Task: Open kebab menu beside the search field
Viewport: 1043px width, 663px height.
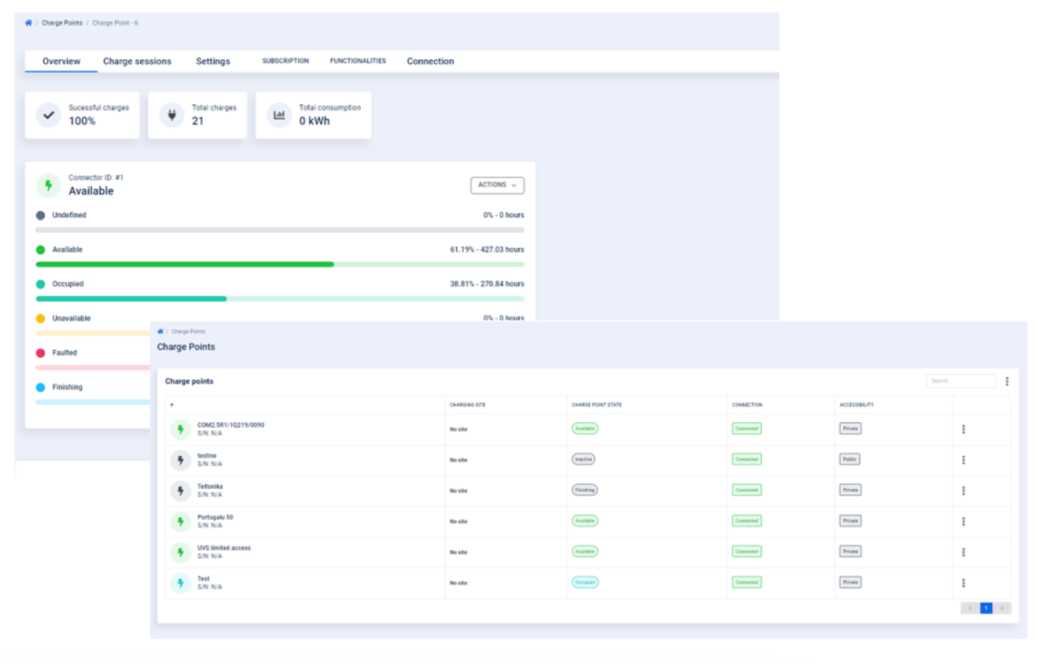Action: (x=1006, y=382)
